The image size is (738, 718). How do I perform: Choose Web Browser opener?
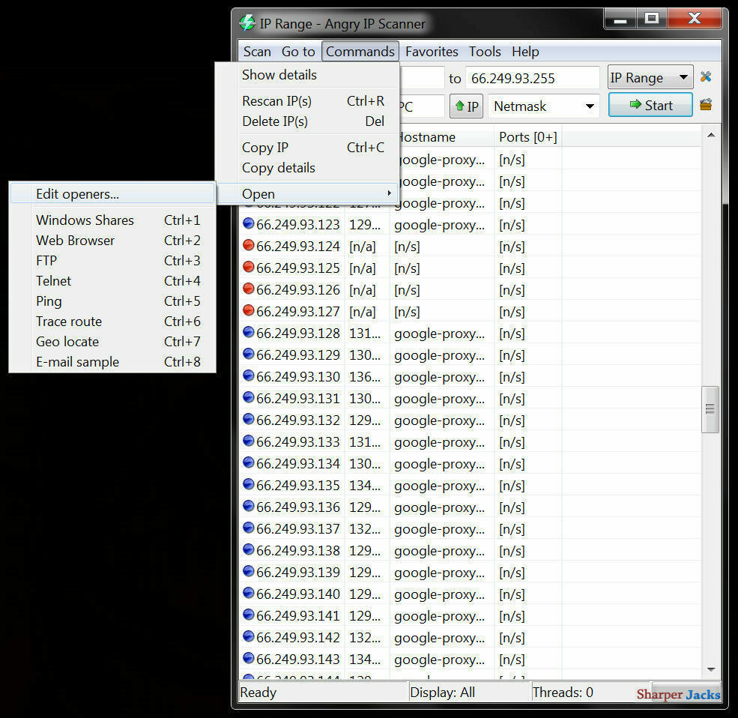[112, 240]
